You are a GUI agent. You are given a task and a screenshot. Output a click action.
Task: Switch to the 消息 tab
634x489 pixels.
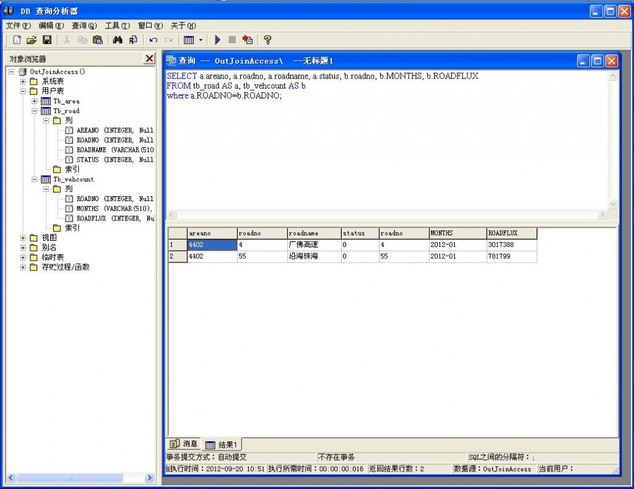click(183, 444)
